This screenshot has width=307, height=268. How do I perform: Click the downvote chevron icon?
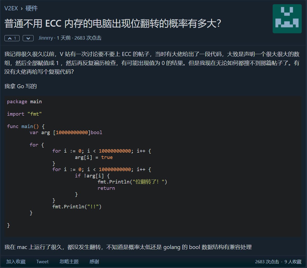pos(28,38)
